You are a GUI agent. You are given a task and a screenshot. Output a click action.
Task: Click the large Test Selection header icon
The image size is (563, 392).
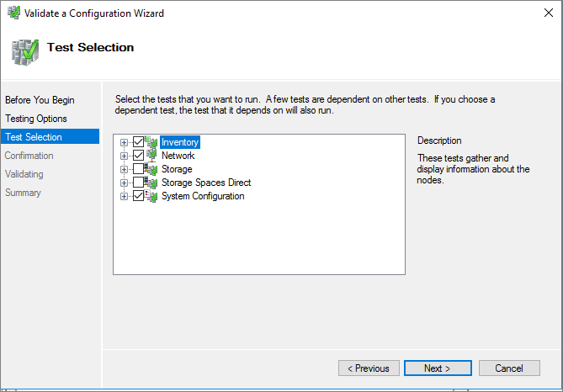pyautogui.click(x=24, y=52)
